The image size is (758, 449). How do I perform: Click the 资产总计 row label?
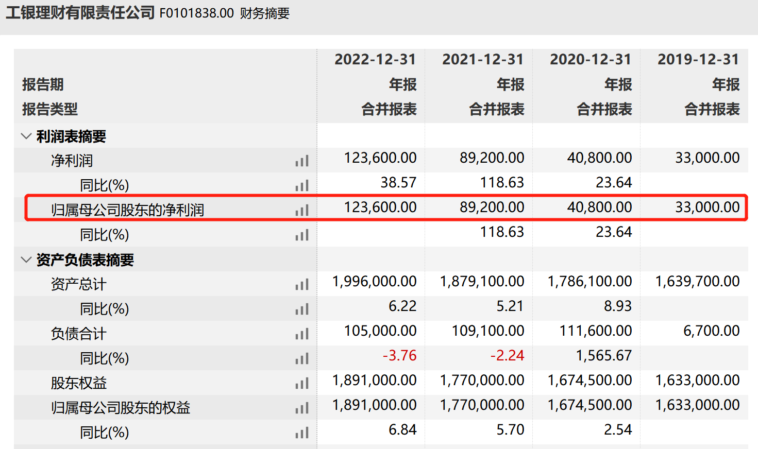click(x=78, y=284)
